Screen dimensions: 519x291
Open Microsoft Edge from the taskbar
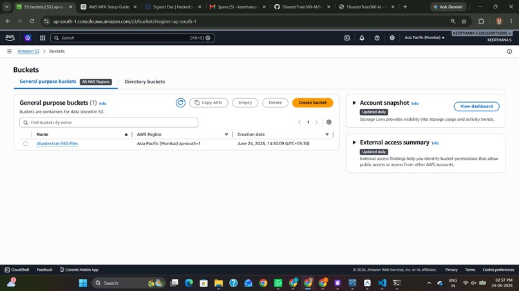tap(189, 283)
